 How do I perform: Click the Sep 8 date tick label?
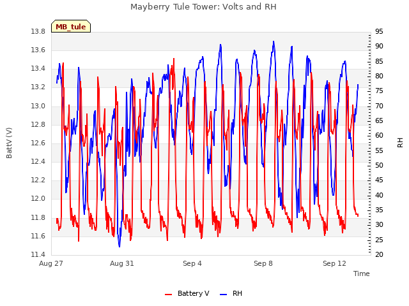(x=263, y=263)
